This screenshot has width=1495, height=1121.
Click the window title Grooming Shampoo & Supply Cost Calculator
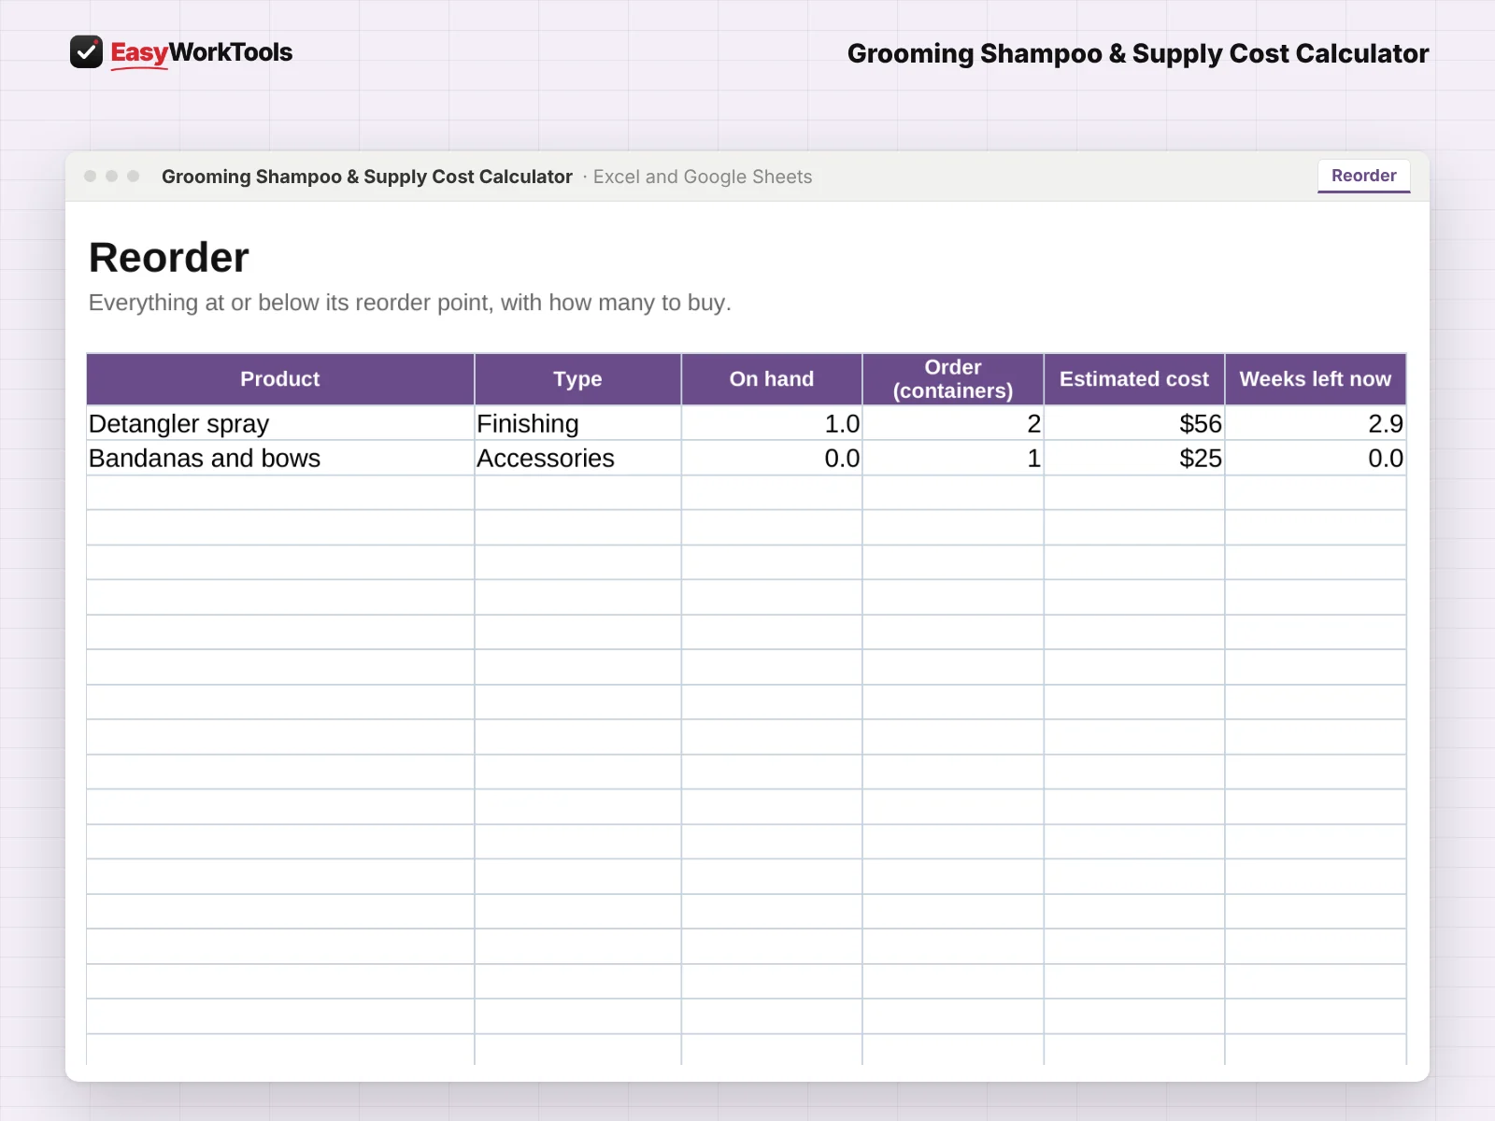367,177
